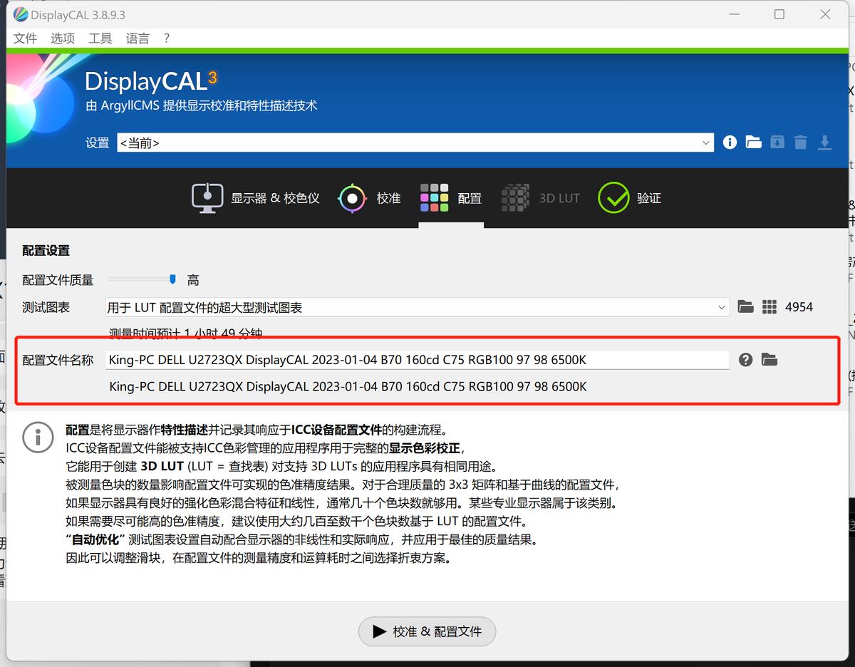Browse profile save location folder icon
This screenshot has height=667, width=855.
pyautogui.click(x=769, y=360)
